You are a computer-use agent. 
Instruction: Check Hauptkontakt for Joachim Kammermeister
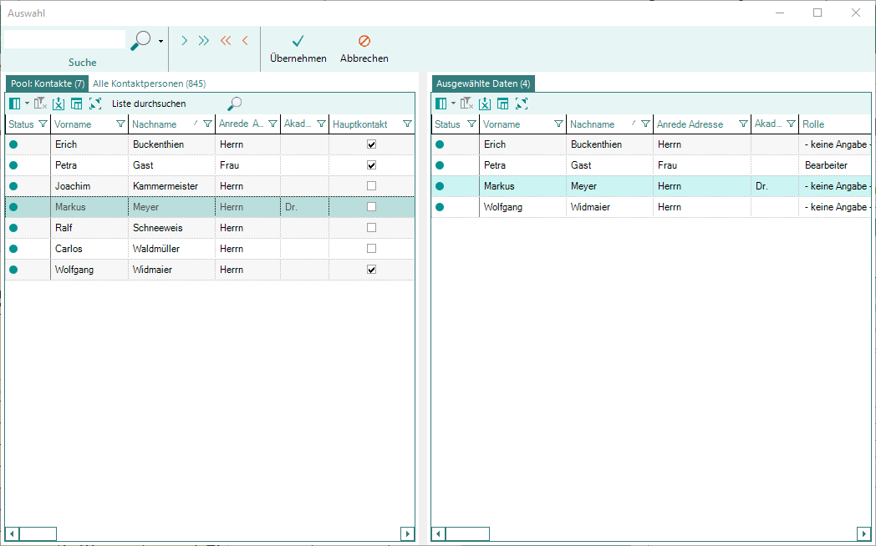click(x=371, y=185)
